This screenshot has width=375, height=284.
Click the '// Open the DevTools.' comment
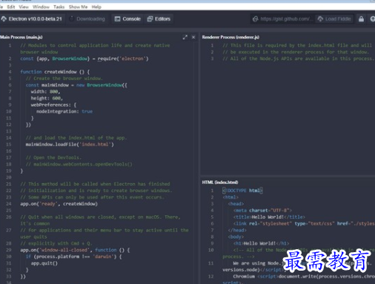(53, 157)
